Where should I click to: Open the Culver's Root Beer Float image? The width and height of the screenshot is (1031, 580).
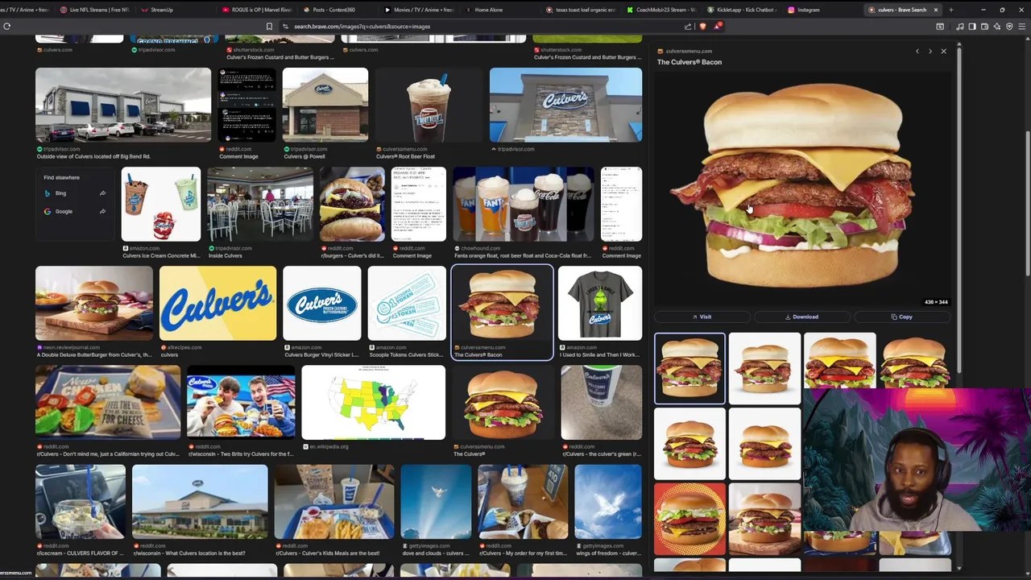[429, 105]
